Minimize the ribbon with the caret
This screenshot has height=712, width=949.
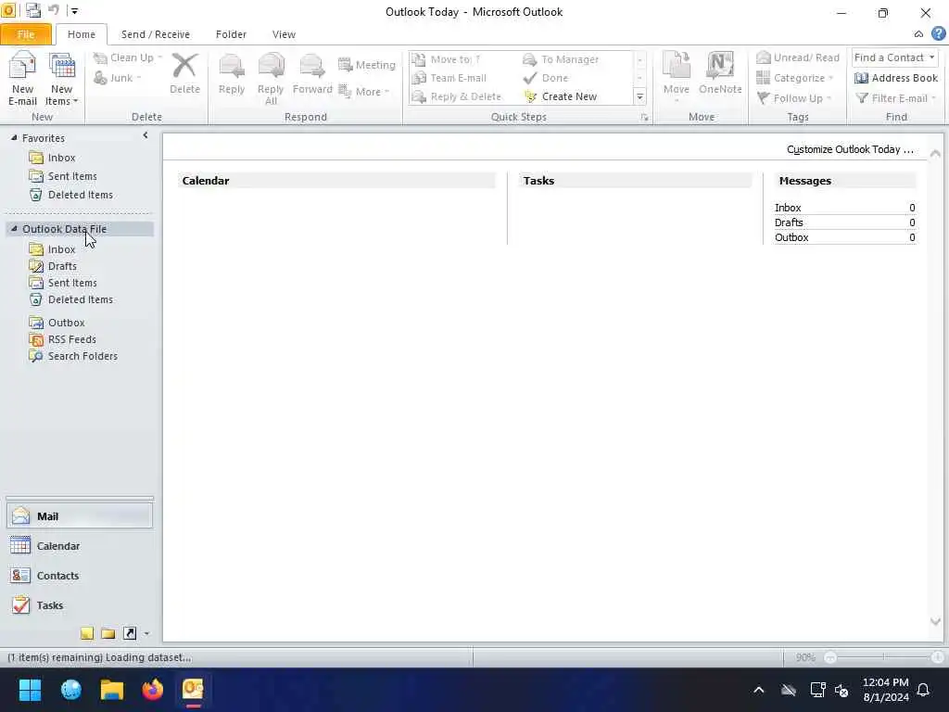click(918, 34)
